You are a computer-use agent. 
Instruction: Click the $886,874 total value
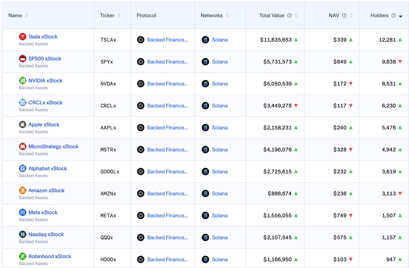pyautogui.click(x=280, y=194)
